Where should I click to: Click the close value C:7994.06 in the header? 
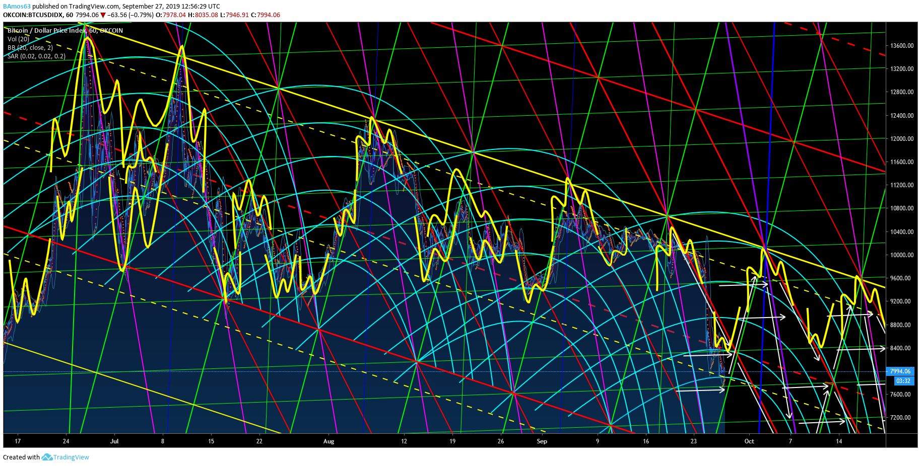coord(266,15)
